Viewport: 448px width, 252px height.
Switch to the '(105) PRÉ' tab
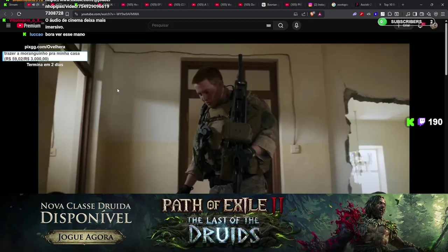[x=294, y=5]
